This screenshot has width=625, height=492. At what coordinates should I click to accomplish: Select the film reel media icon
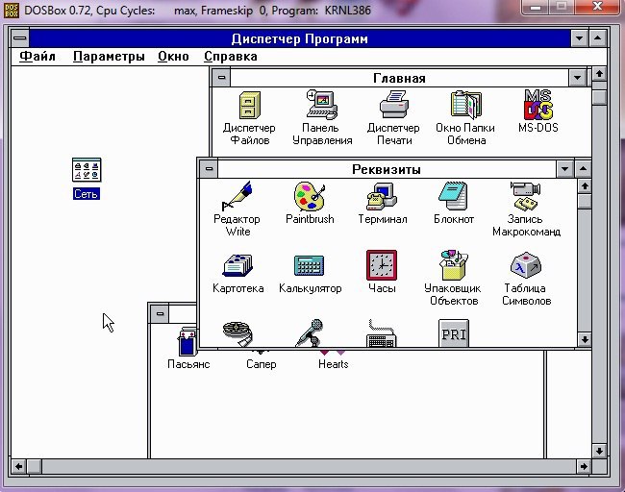click(x=237, y=333)
